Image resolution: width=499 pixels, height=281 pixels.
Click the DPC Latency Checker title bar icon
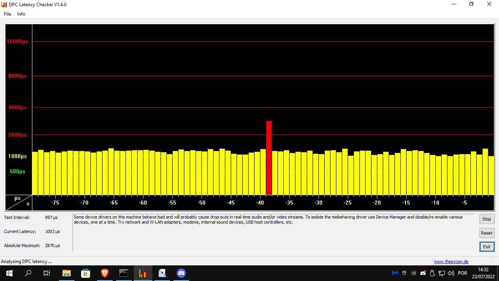tap(4, 4)
